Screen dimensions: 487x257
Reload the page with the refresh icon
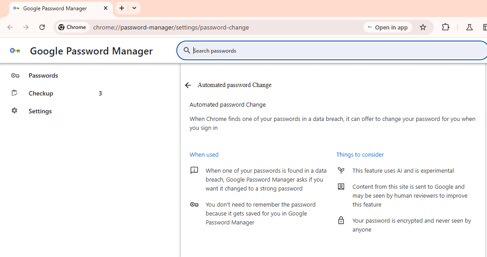point(42,27)
